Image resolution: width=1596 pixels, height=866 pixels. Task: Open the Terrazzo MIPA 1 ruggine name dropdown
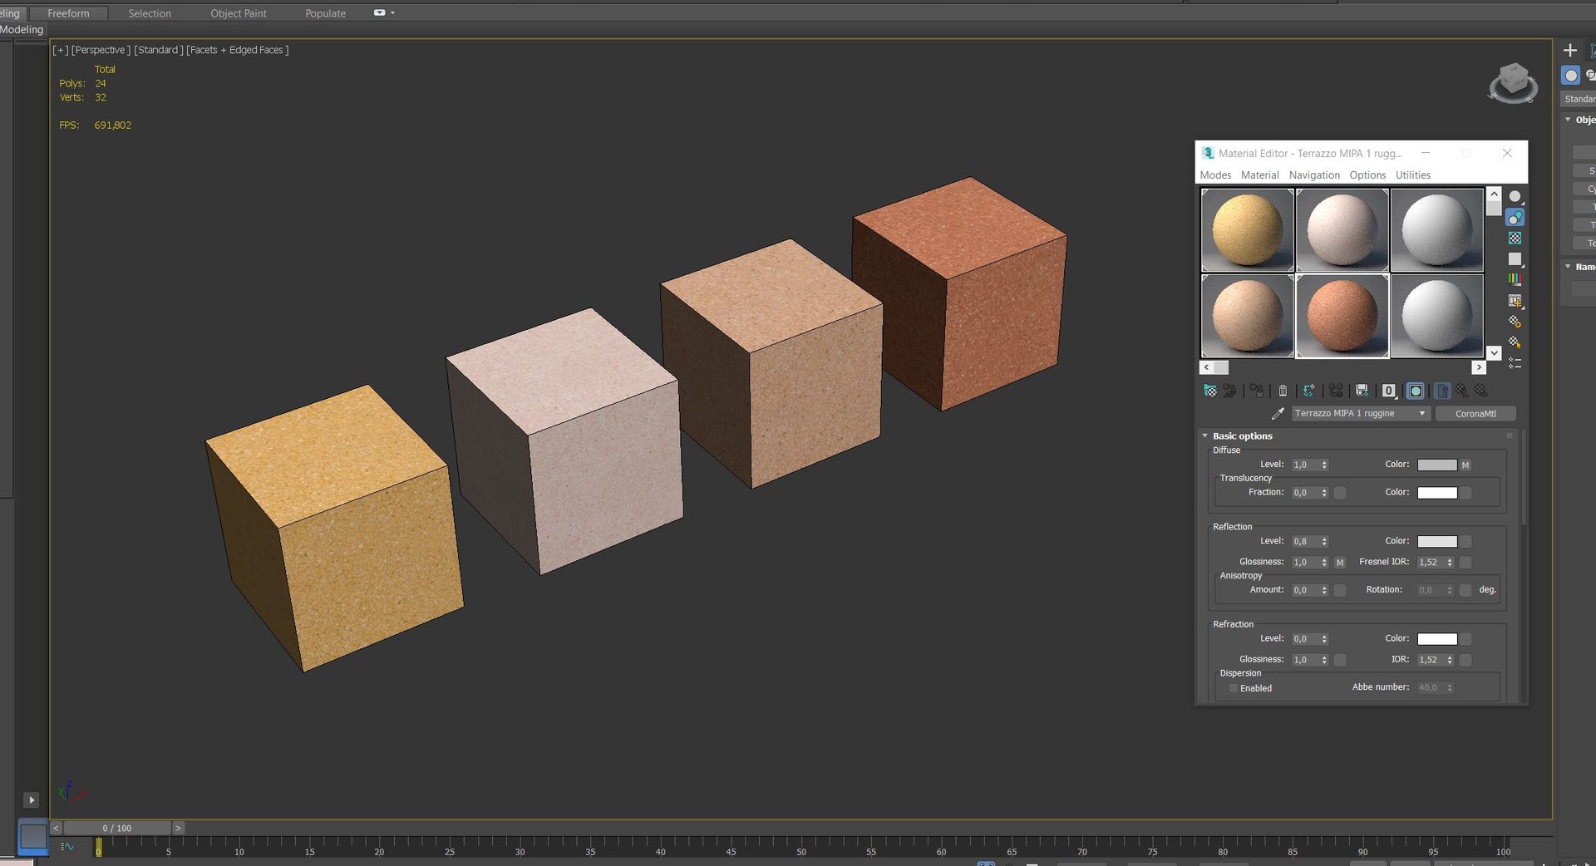point(1362,413)
